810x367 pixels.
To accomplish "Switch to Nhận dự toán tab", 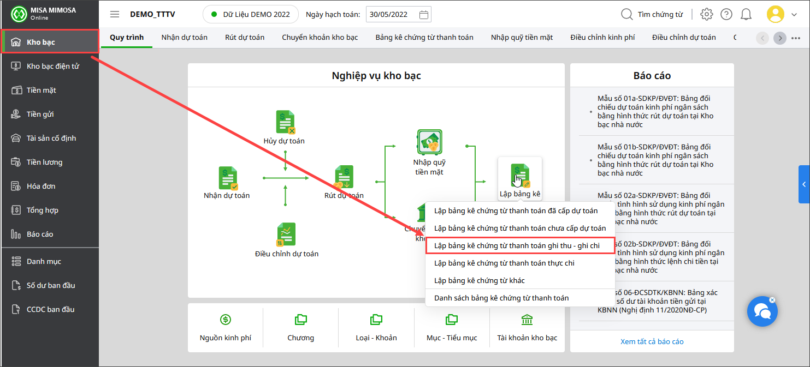I will (184, 37).
